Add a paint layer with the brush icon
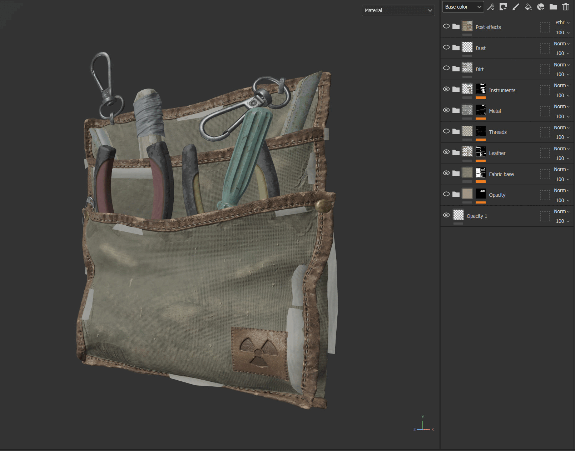 tap(516, 7)
